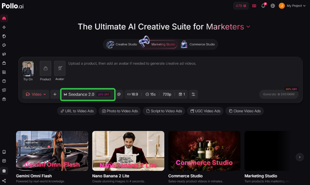
Task: Click the @ mention icon
Action: tap(119, 94)
